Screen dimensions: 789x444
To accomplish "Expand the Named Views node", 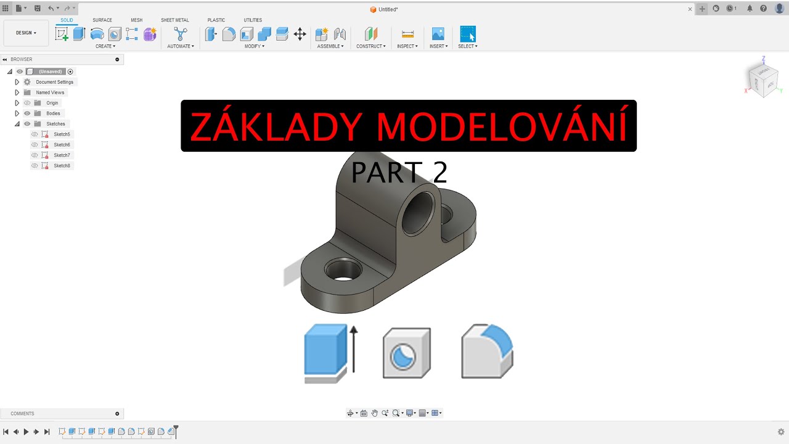I will [17, 92].
